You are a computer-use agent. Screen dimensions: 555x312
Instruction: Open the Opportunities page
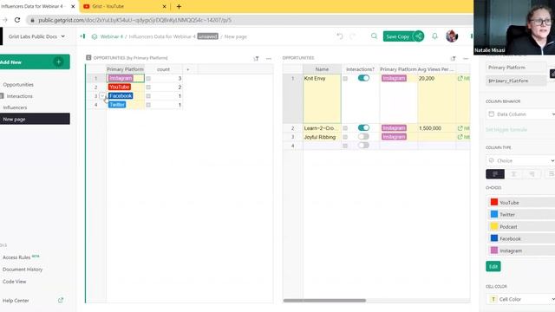(18, 85)
